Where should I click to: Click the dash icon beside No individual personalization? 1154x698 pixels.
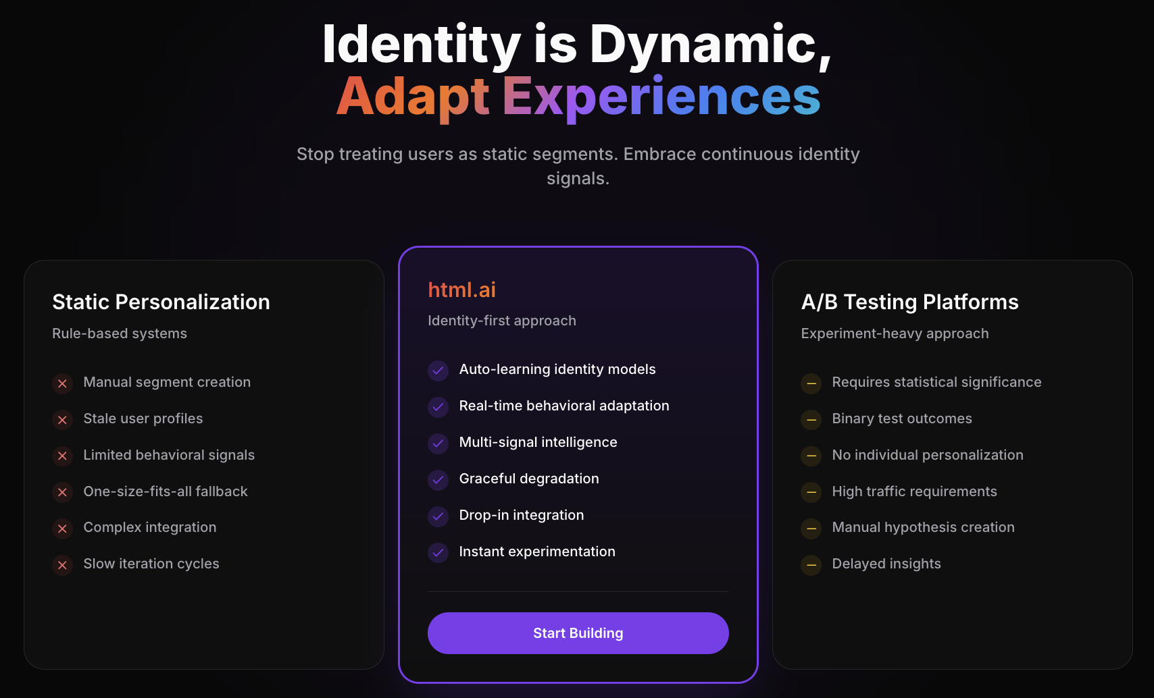click(x=811, y=456)
